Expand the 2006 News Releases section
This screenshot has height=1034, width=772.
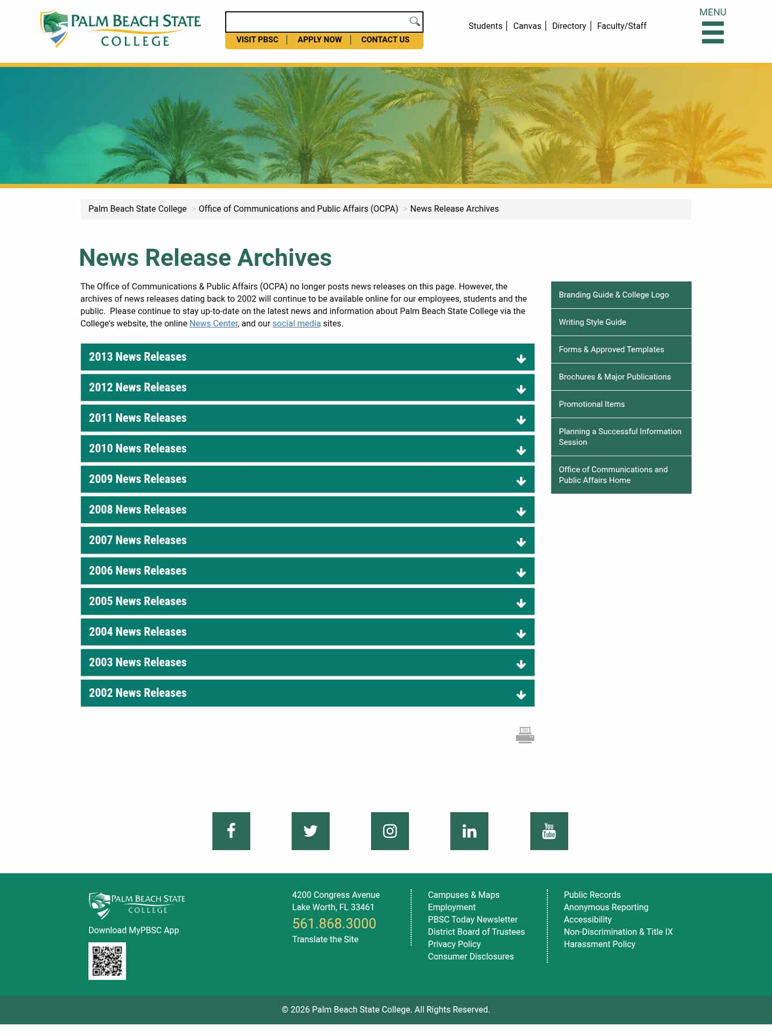pyautogui.click(x=308, y=571)
